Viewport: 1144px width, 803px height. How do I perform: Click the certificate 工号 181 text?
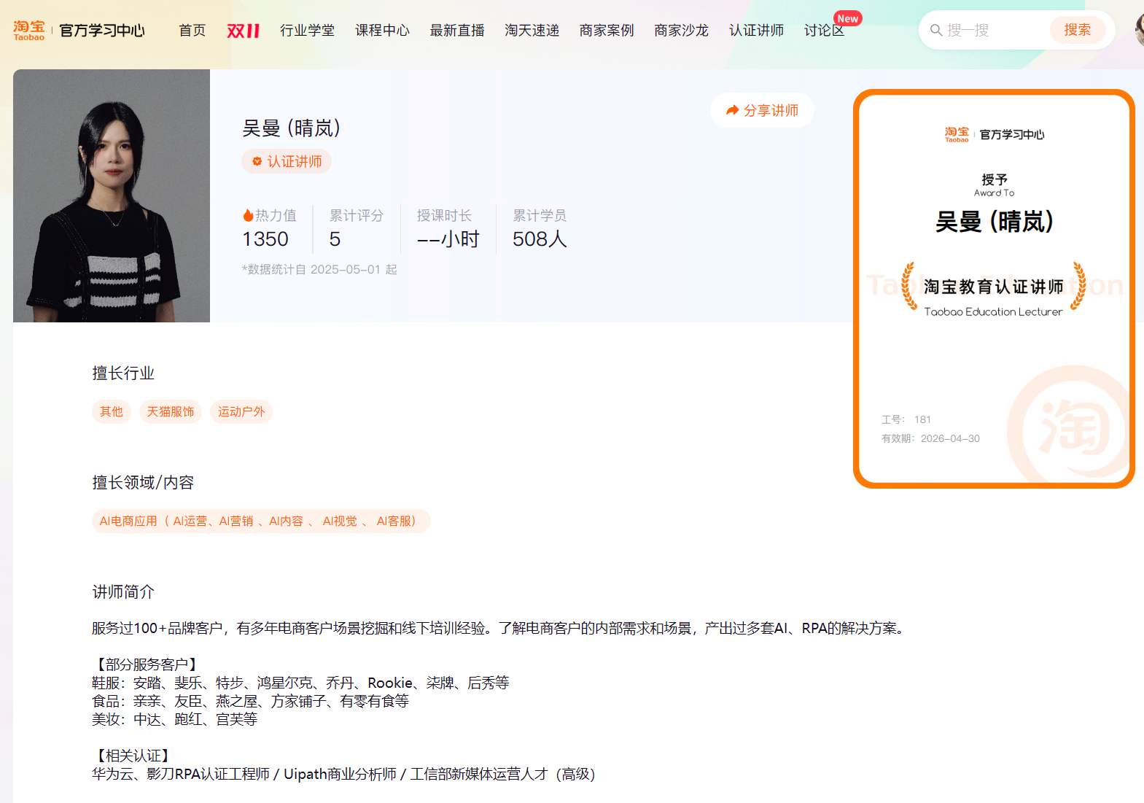906,419
